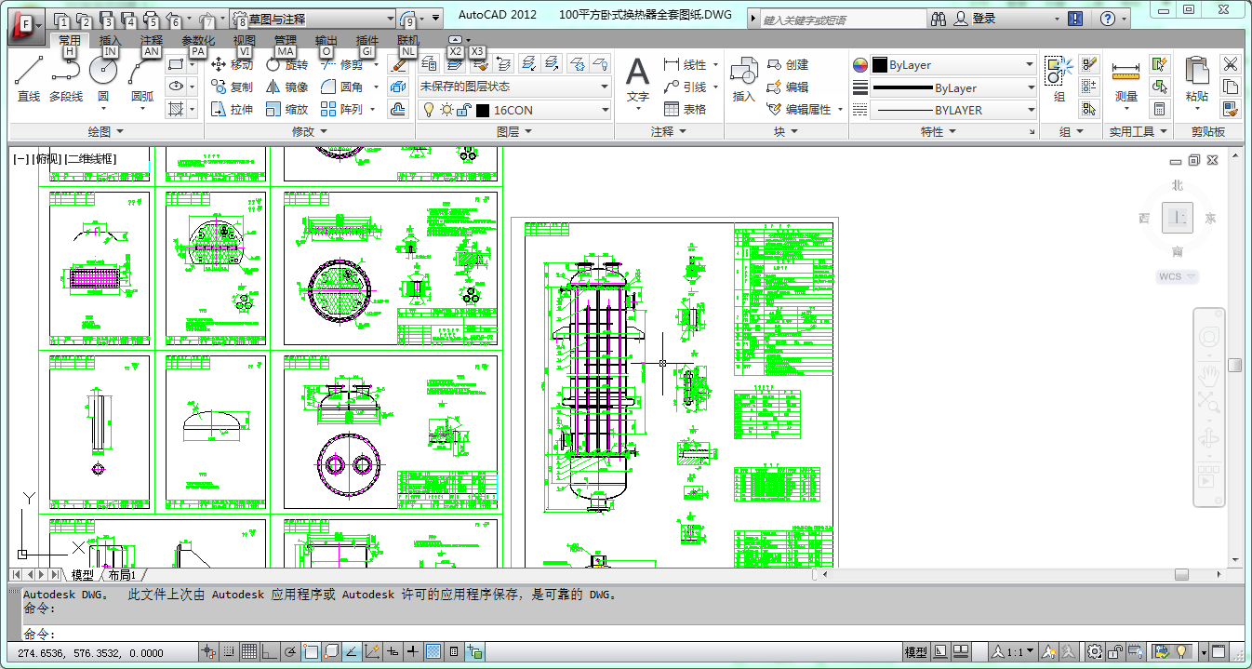Toggle ortho mode in status bar
Screen dimensions: 1252x669
pos(269,652)
